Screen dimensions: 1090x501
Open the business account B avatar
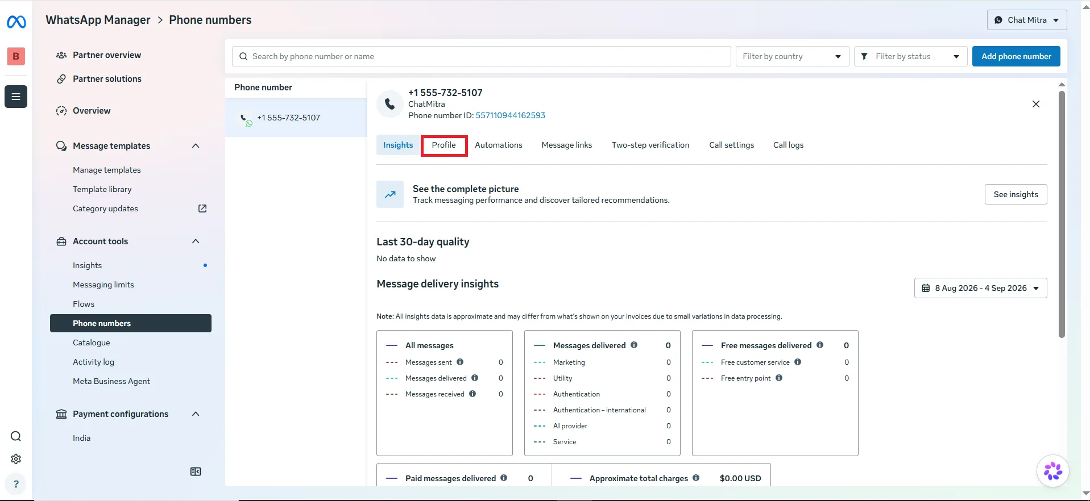pyautogui.click(x=16, y=56)
